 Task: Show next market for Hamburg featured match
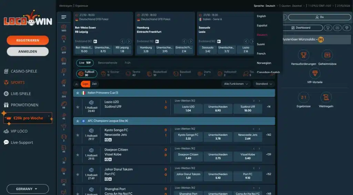(x=190, y=41)
